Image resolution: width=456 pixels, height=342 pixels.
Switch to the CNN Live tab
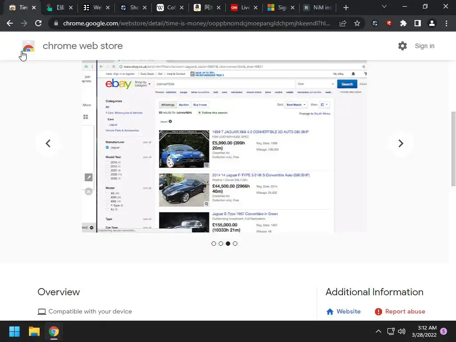244,8
